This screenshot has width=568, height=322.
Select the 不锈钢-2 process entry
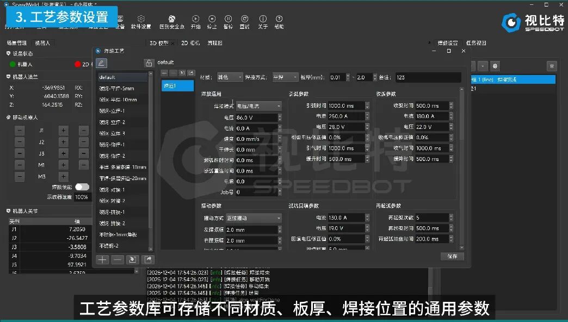point(123,245)
